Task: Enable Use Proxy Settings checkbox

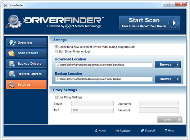Action: (x=56, y=97)
